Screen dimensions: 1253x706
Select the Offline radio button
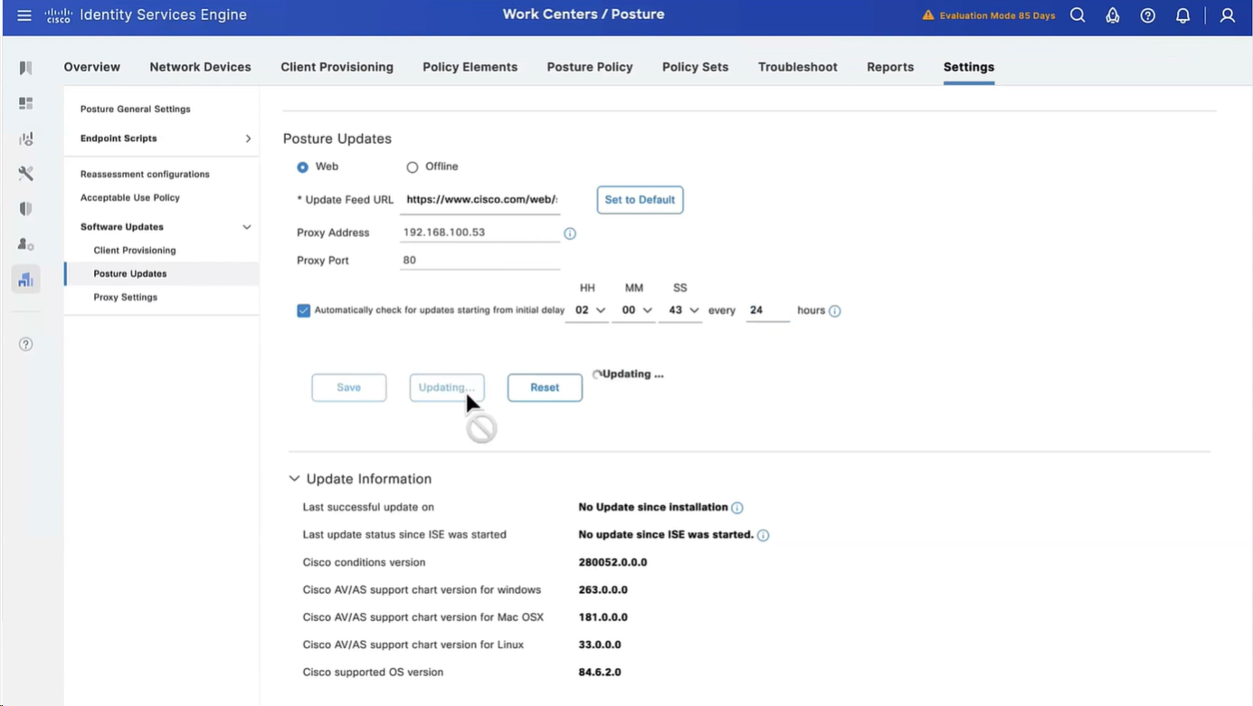click(x=413, y=167)
